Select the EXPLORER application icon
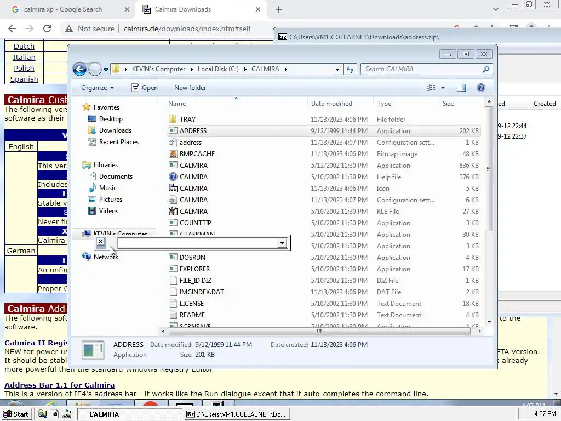Image resolution: width=561 pixels, height=421 pixels. [x=173, y=269]
